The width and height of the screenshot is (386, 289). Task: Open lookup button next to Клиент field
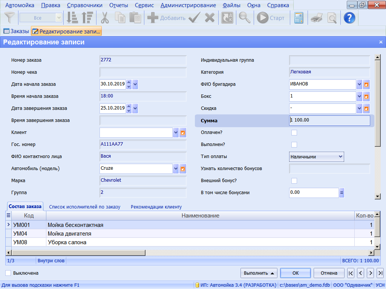point(183,132)
